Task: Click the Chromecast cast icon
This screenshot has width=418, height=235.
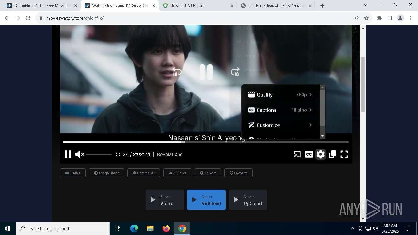Action: click(x=297, y=154)
